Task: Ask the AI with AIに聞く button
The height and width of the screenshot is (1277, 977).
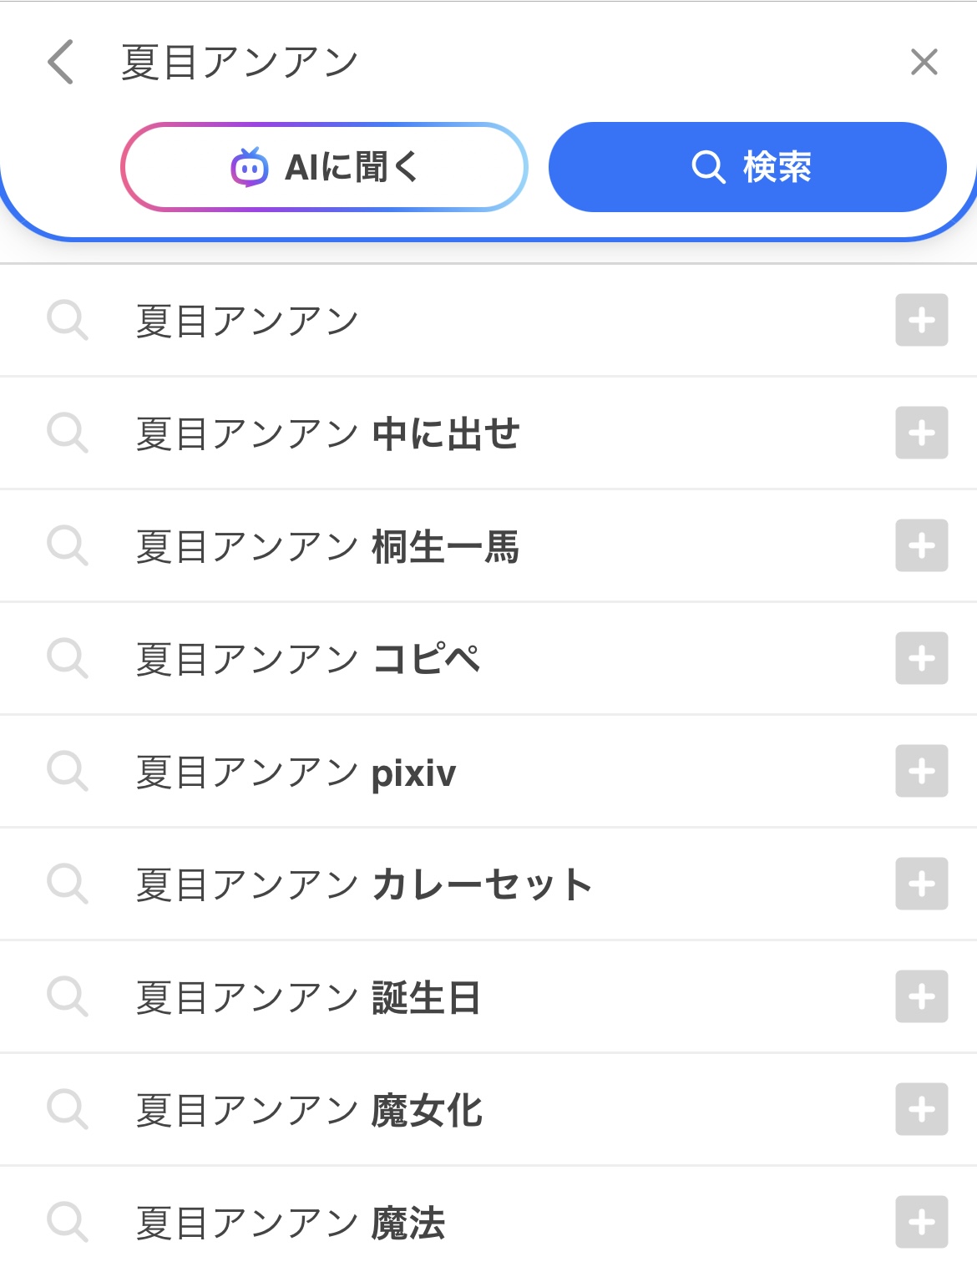Action: pos(324,167)
